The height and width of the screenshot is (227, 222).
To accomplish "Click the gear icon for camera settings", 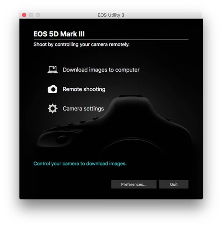I will (x=53, y=109).
